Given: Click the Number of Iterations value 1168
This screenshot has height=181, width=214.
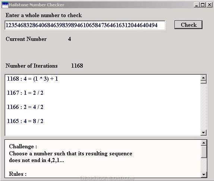Looking at the screenshot, I should 77,66.
